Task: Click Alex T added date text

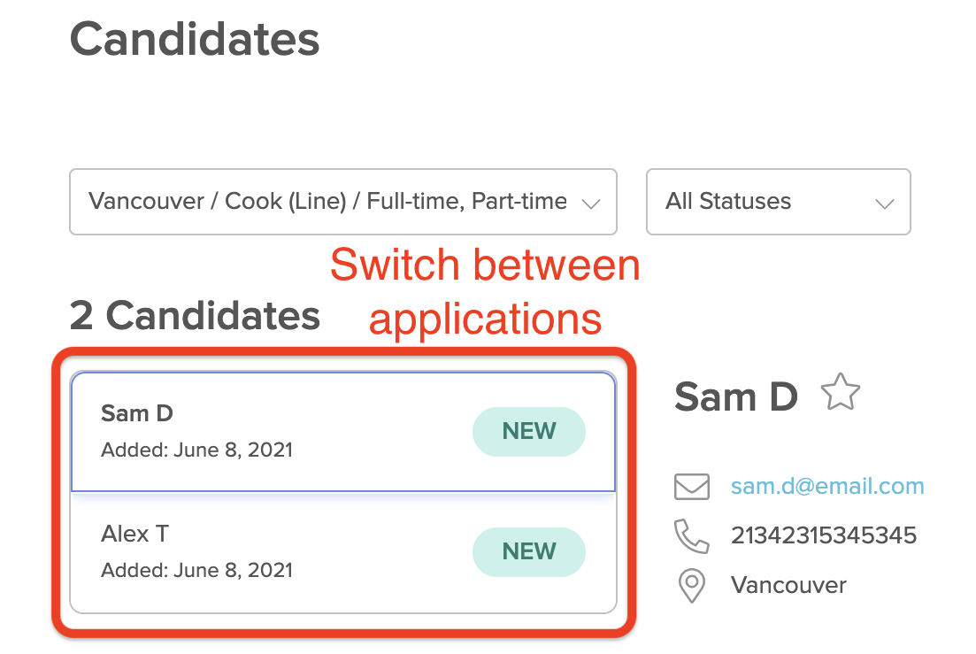Action: 196,570
